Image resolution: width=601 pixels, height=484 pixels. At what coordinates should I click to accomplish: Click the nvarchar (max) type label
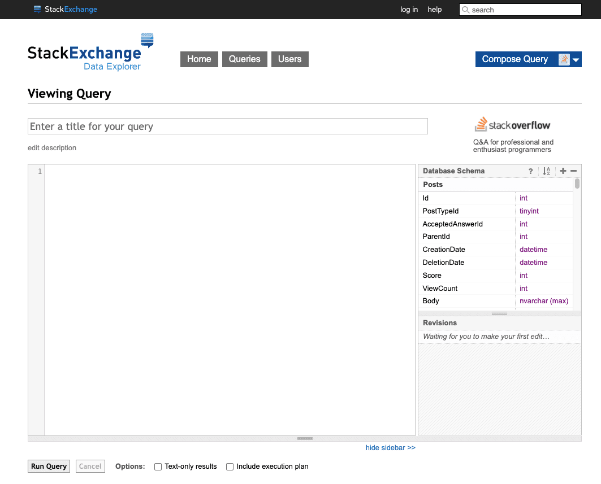[544, 301]
